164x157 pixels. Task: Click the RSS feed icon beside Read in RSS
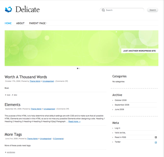(156, 137)
